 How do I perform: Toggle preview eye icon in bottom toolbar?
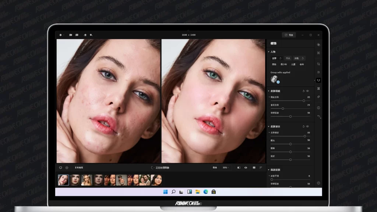coord(246,167)
